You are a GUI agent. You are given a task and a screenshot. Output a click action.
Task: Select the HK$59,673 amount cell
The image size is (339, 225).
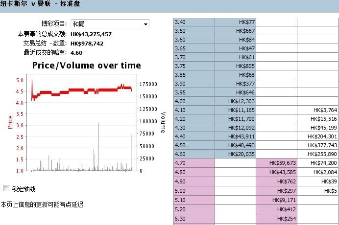(276, 163)
